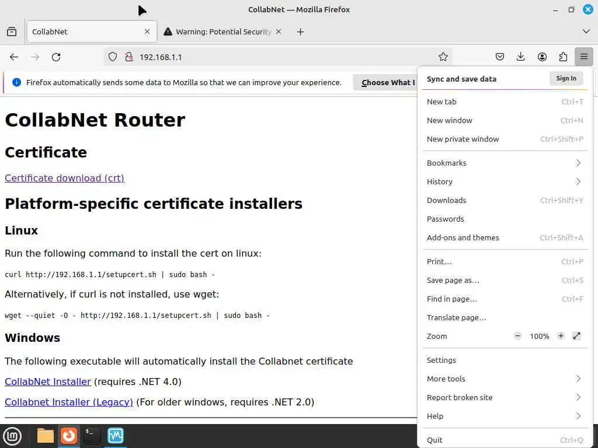Choose Translate page…
598x448 pixels.
(505, 318)
